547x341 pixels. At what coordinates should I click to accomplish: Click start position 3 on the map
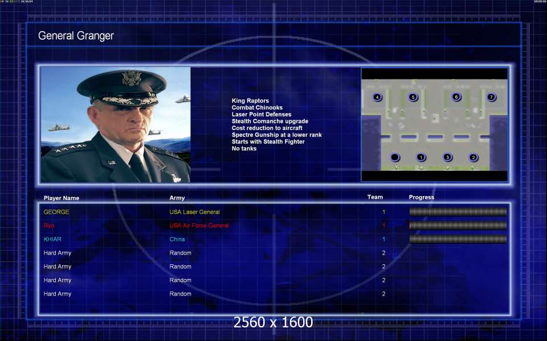click(x=448, y=157)
